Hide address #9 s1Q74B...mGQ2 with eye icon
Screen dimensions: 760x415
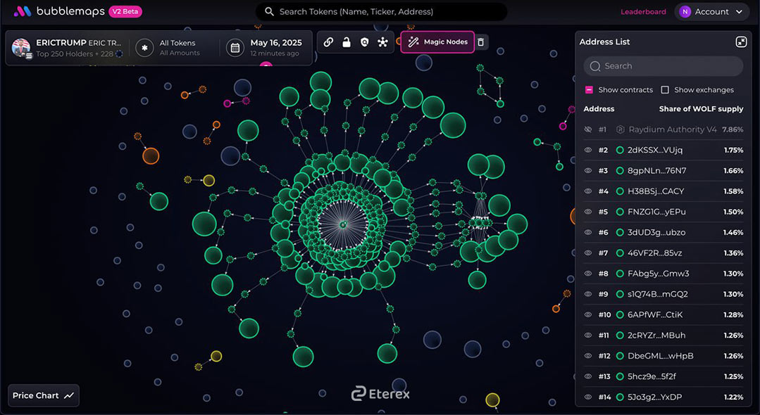pyautogui.click(x=588, y=294)
